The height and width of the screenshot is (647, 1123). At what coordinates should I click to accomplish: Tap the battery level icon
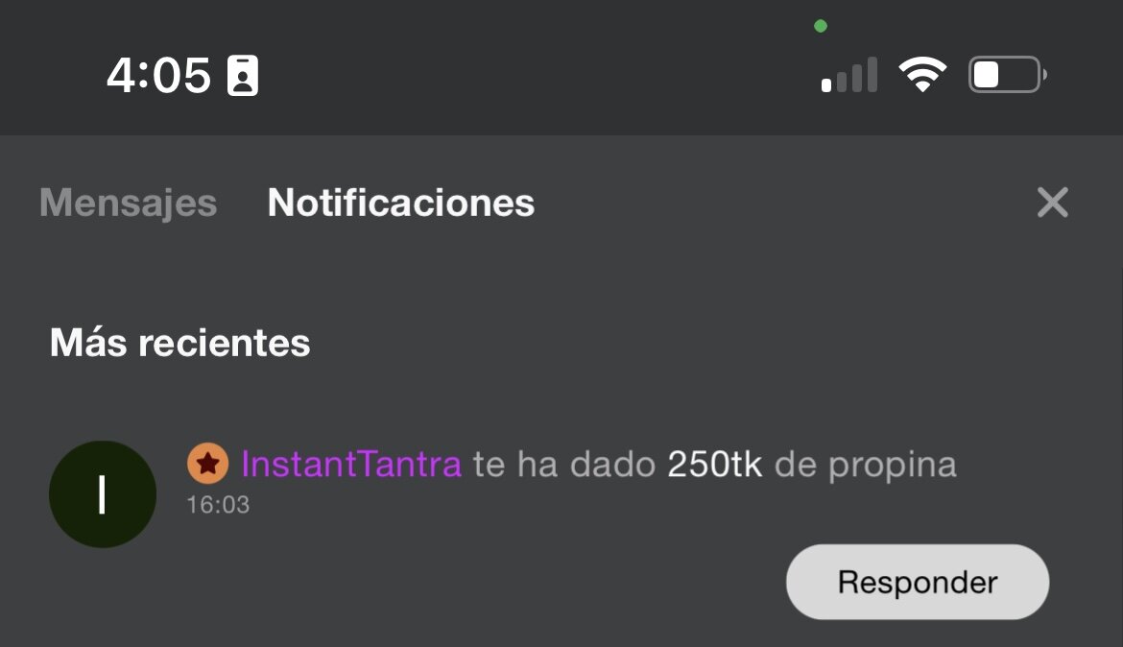pyautogui.click(x=1007, y=75)
